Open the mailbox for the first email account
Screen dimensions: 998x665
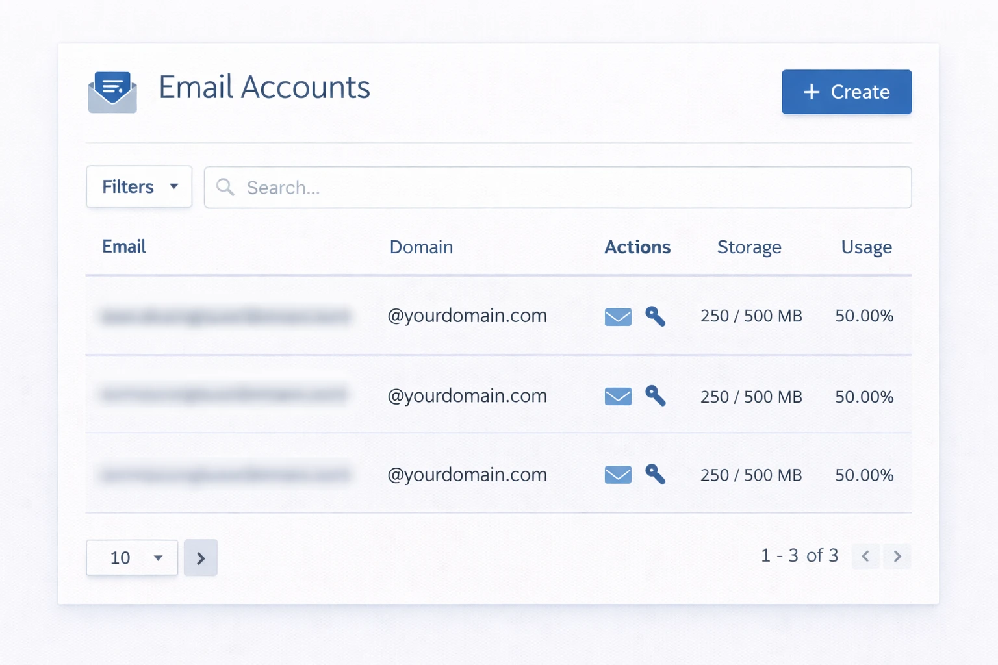tap(618, 316)
